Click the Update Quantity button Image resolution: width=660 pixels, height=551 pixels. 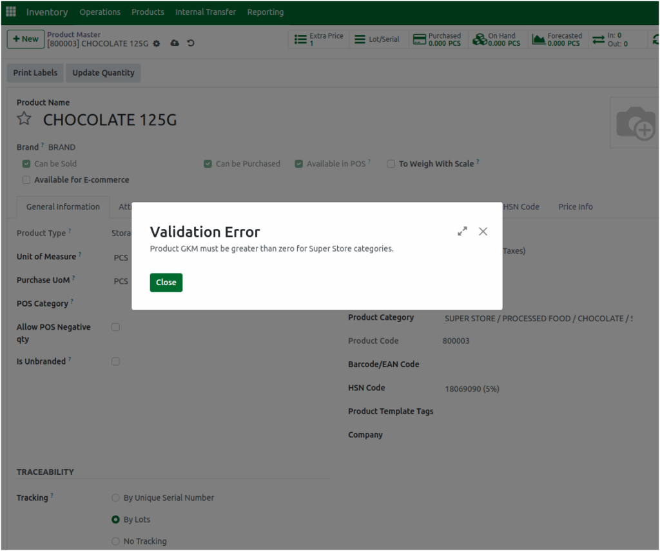(103, 73)
